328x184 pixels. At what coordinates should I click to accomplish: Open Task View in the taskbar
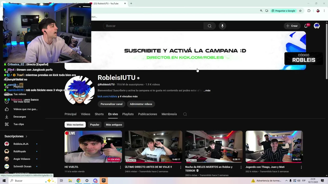[x=61, y=181]
